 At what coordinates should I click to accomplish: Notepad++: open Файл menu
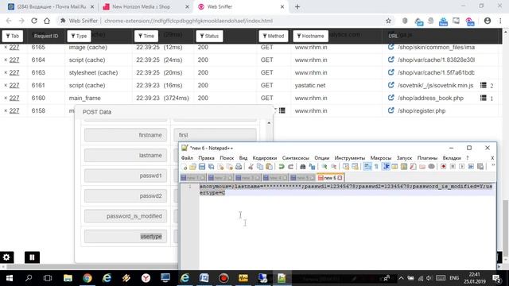click(187, 158)
